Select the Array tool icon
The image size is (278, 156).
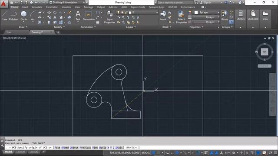(x=61, y=22)
